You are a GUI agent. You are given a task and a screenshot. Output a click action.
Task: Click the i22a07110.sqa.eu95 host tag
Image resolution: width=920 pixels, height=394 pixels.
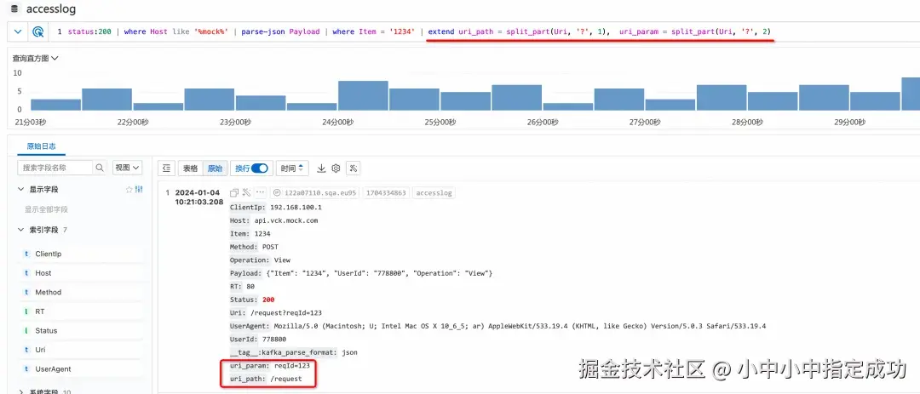point(315,193)
